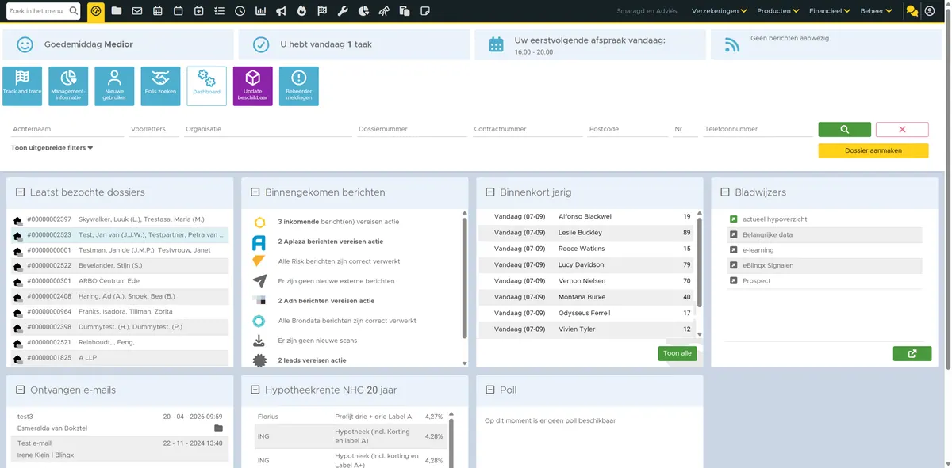Expand Toon uitgebreide filters
Screen dimensions: 952x468
point(52,148)
